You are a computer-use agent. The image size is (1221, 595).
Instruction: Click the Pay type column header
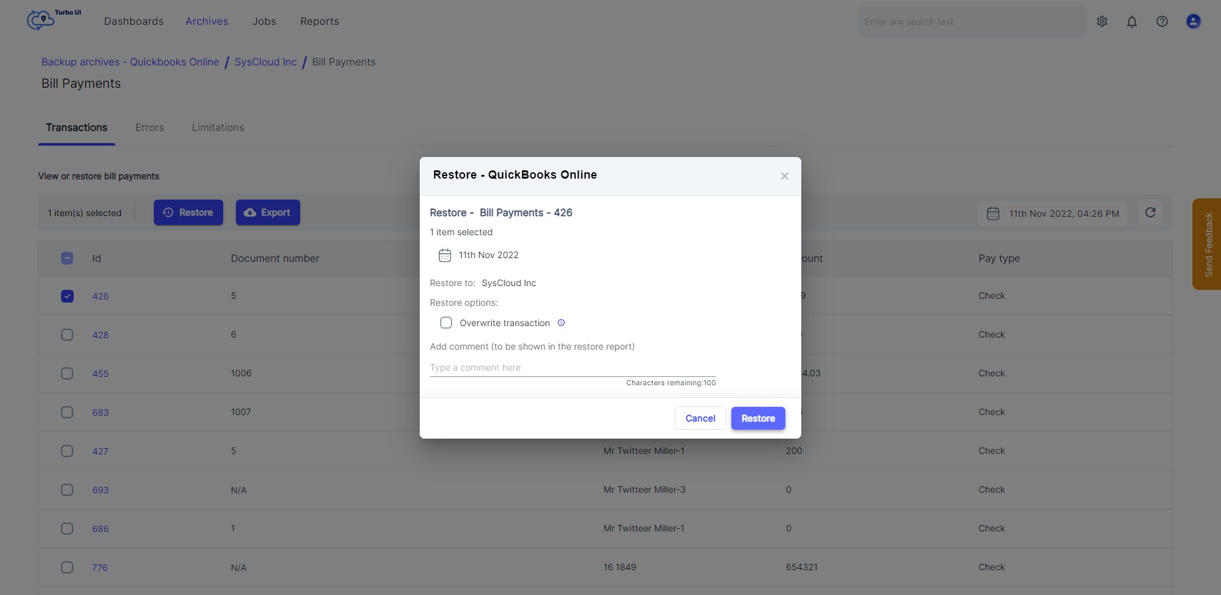coord(999,258)
